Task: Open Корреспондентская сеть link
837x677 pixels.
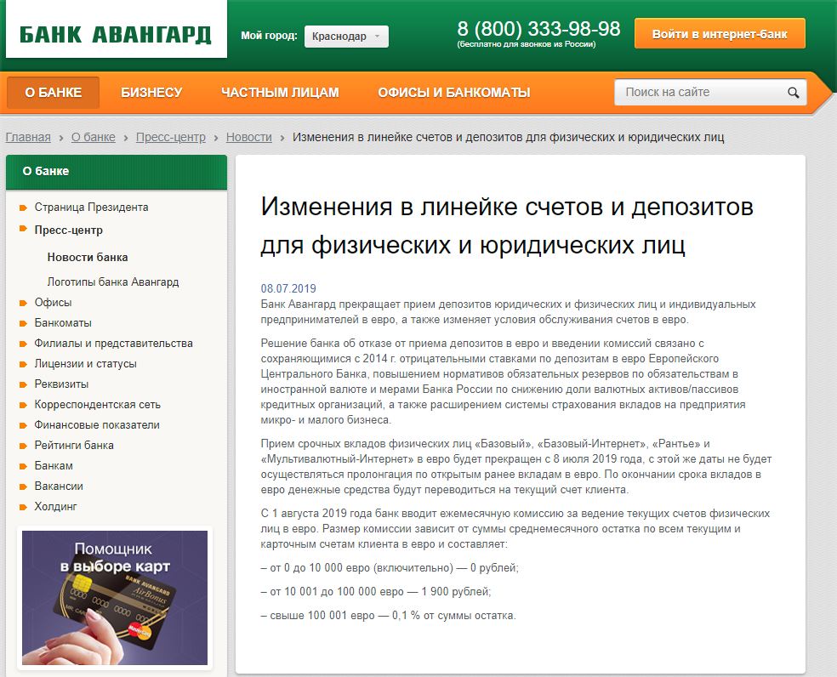Action: (98, 405)
